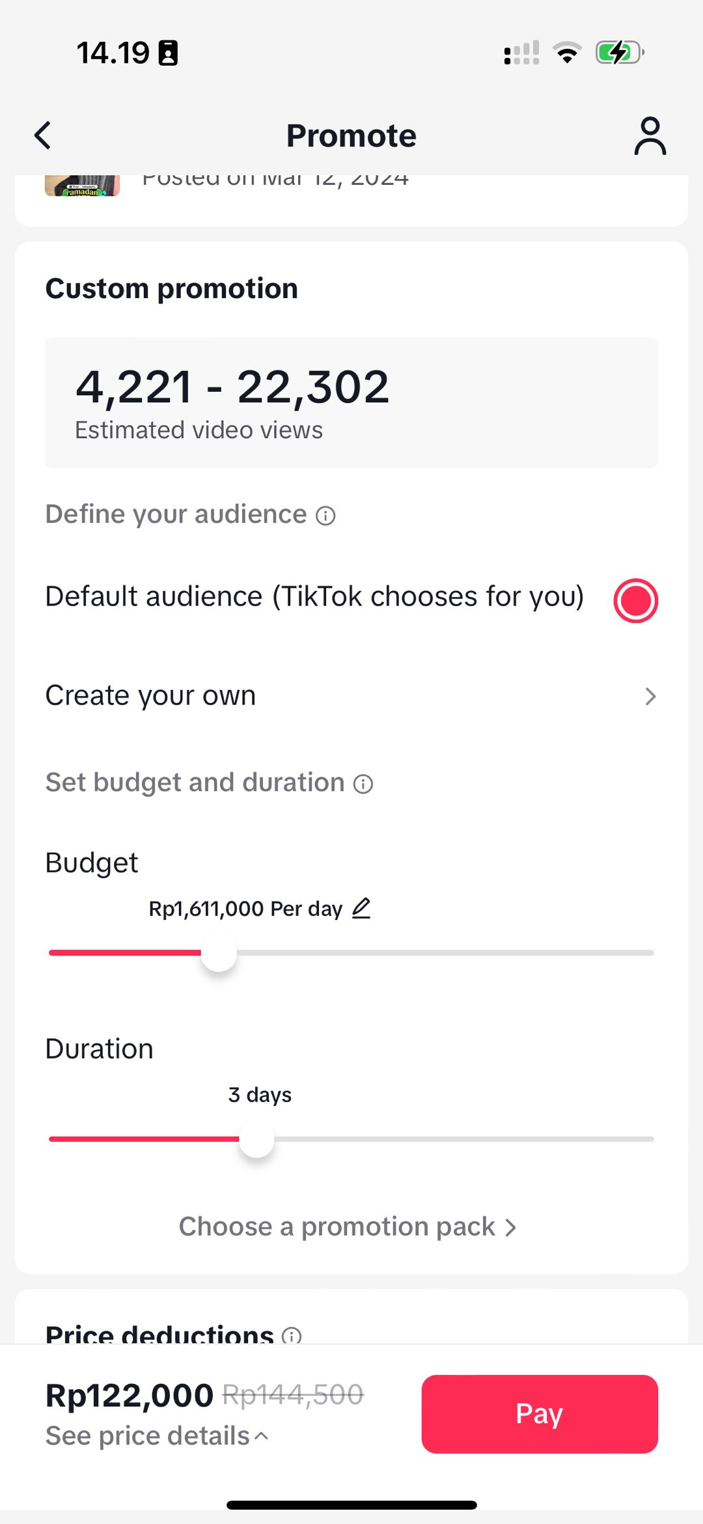Click the Budget slider handle
Image resolution: width=703 pixels, height=1524 pixels.
coord(219,953)
